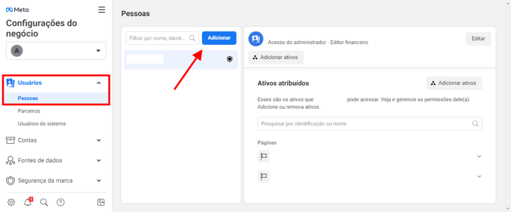Open notifications bell icon
This screenshot has width=511, height=212.
pyautogui.click(x=28, y=202)
